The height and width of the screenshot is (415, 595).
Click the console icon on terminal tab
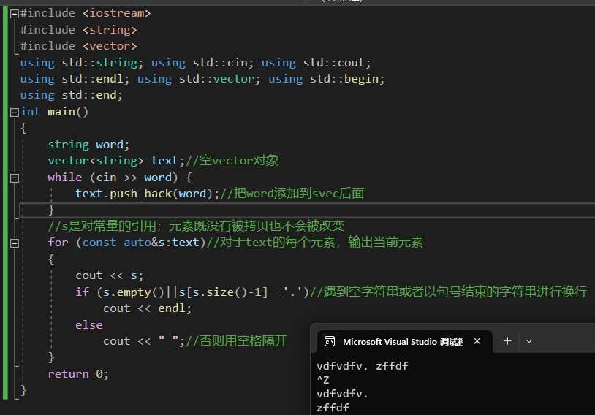pyautogui.click(x=330, y=341)
